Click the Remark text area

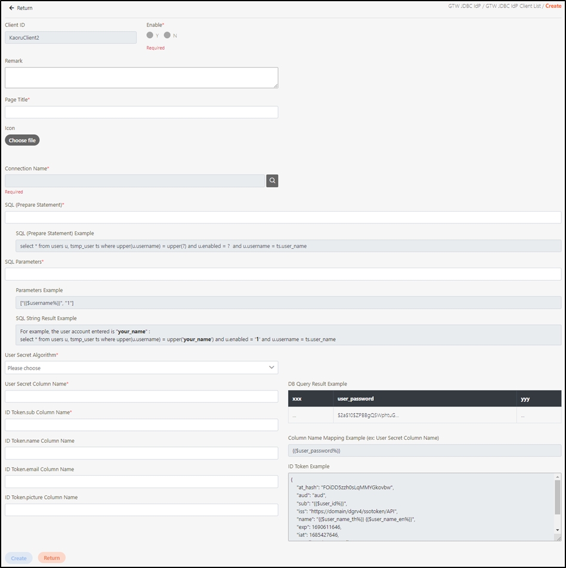[x=141, y=77]
